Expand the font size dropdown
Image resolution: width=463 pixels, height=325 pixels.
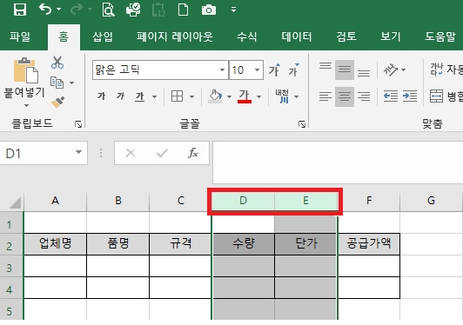point(258,70)
